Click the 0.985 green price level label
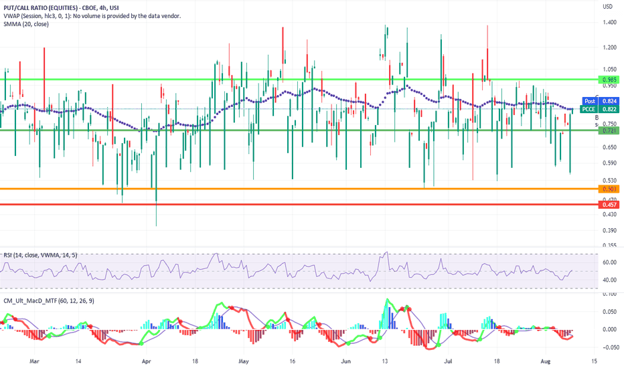 (x=609, y=80)
